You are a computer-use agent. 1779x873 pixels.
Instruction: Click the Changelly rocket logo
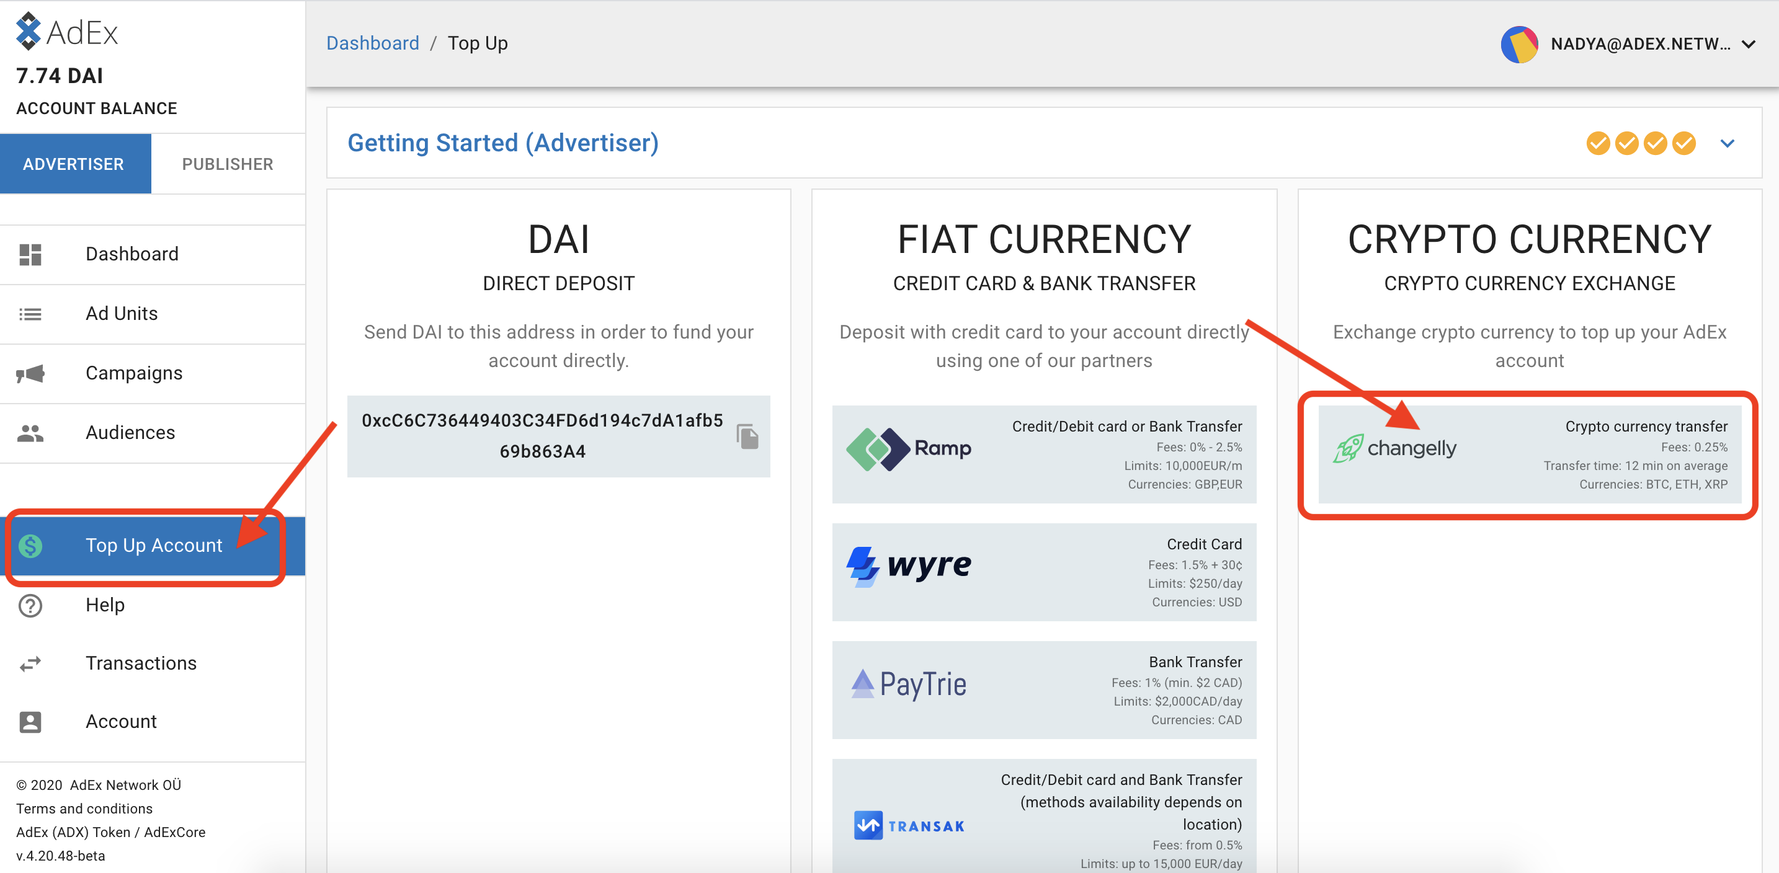point(1395,448)
